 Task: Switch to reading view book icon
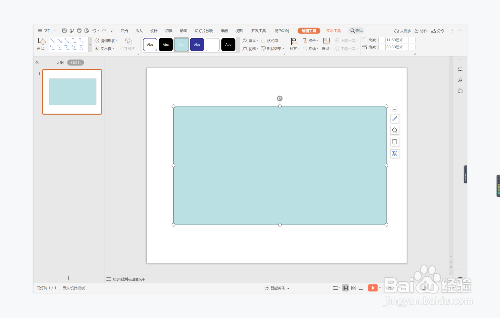(361, 288)
